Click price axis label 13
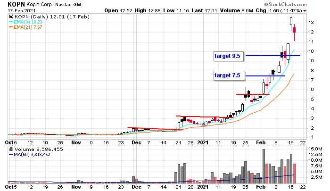Image resolution: width=330 pixels, height=191 pixels. click(311, 23)
